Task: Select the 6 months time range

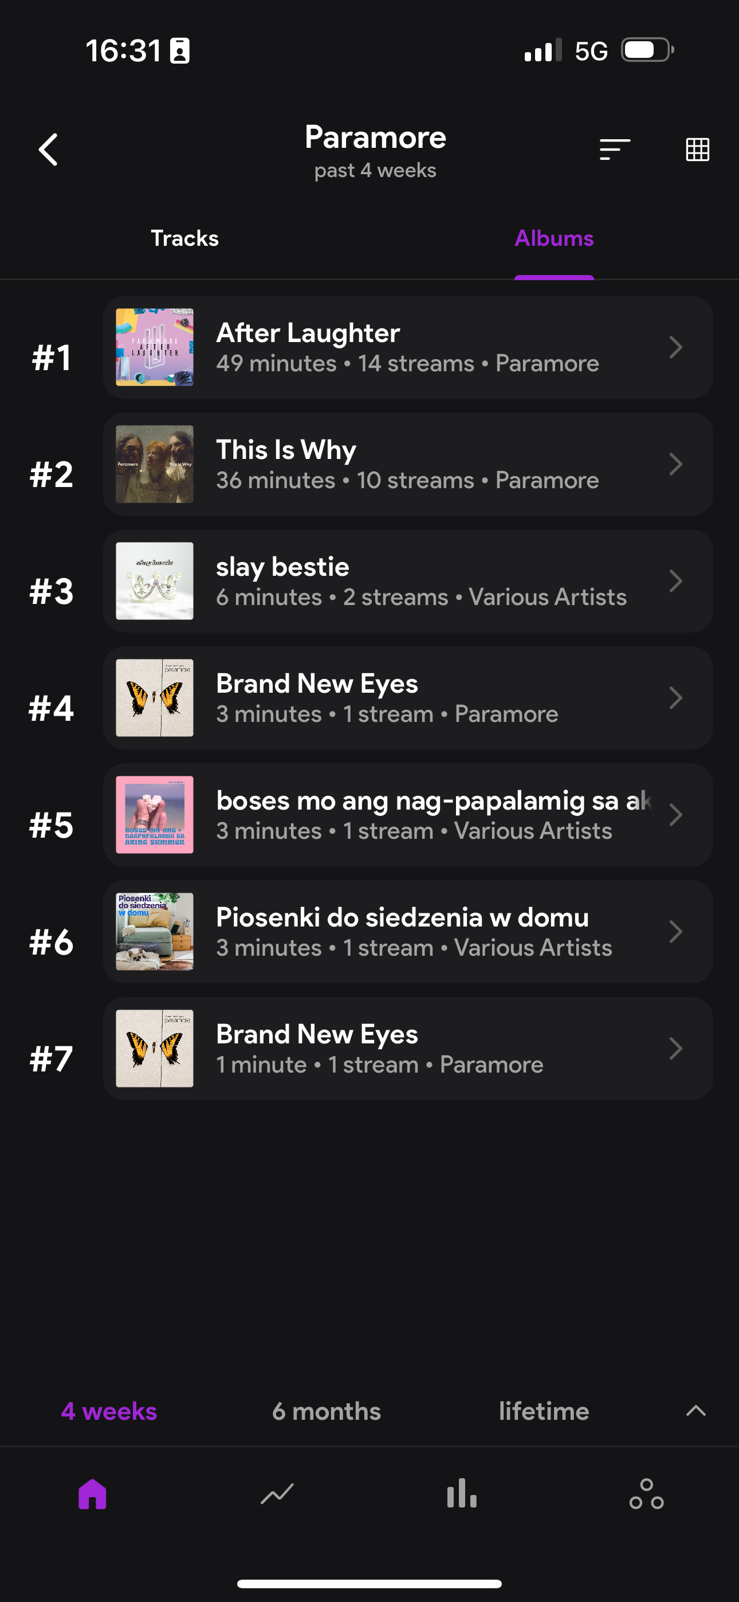Action: [326, 1411]
